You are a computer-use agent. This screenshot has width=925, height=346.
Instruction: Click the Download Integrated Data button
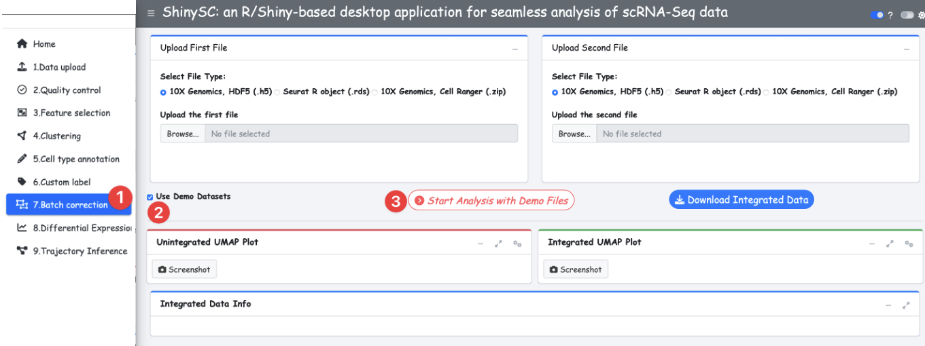coord(741,199)
